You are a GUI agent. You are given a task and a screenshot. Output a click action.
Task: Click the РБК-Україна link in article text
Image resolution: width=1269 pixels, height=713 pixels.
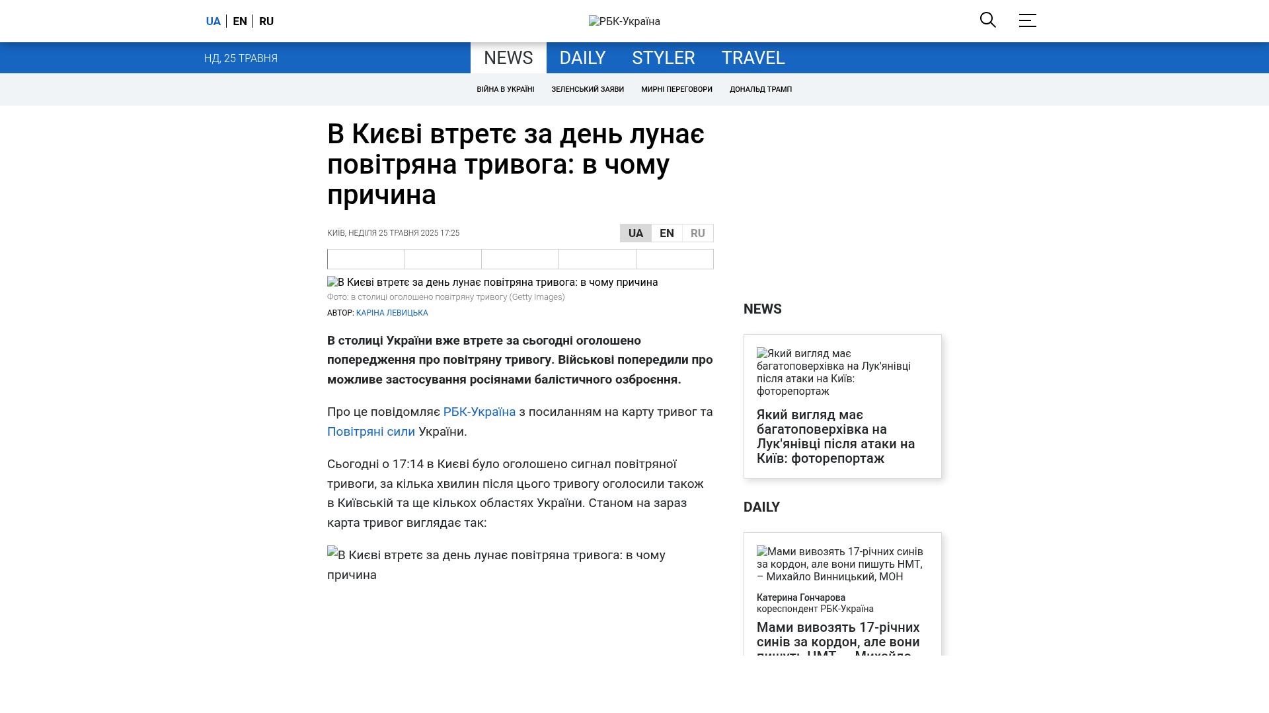479,412
